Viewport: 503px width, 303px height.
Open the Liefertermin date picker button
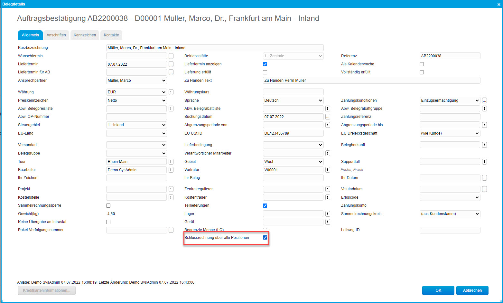coord(171,64)
